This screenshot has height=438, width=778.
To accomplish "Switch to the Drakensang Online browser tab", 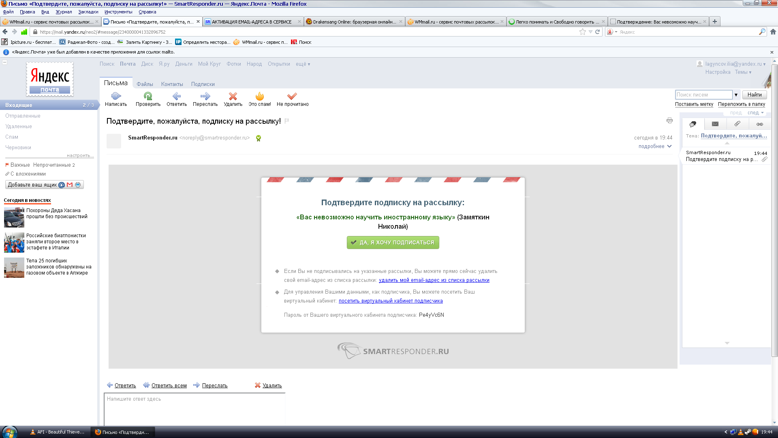I will tap(355, 21).
